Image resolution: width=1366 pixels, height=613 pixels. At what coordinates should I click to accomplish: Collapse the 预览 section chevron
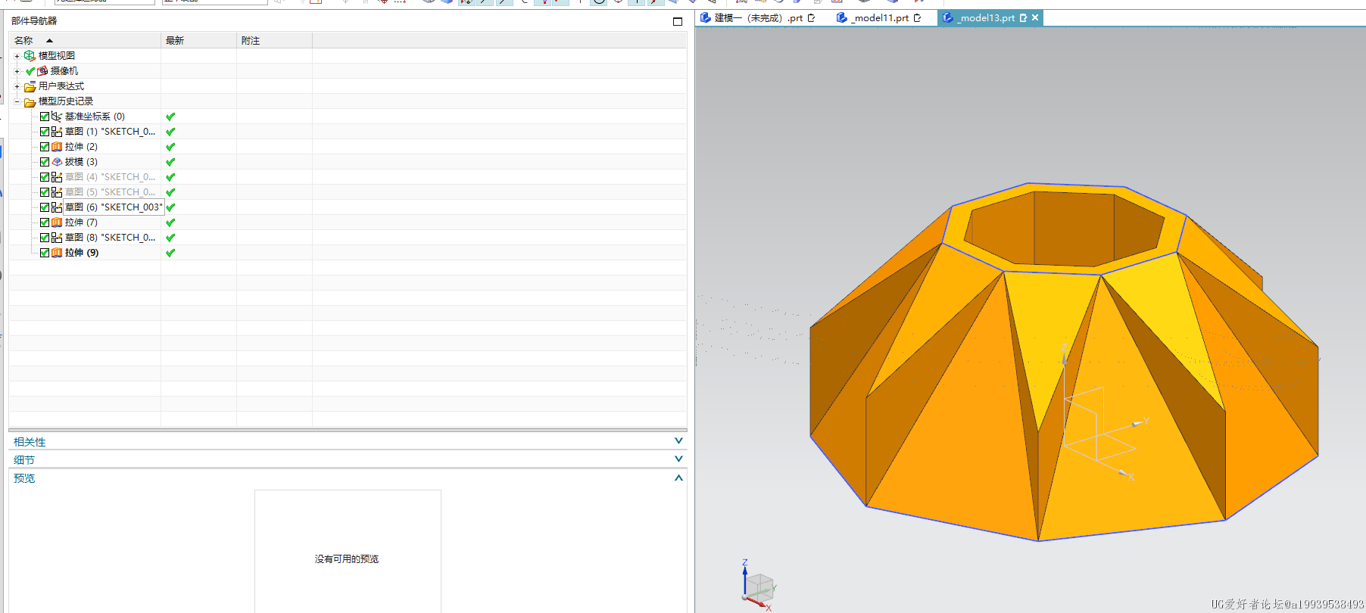pyautogui.click(x=678, y=478)
